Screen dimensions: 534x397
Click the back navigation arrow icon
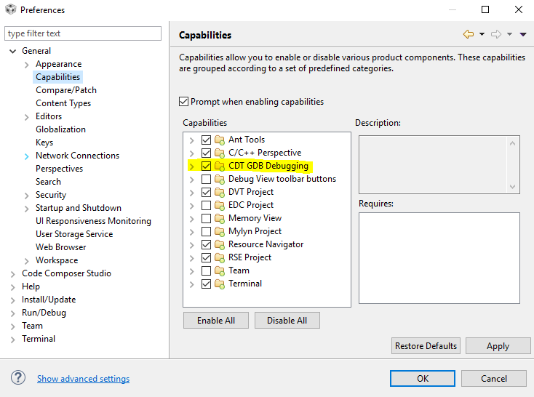point(469,34)
